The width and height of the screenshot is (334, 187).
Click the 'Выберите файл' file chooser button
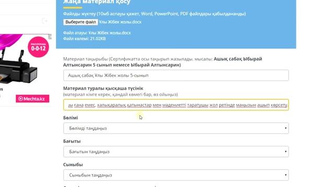coord(80,22)
